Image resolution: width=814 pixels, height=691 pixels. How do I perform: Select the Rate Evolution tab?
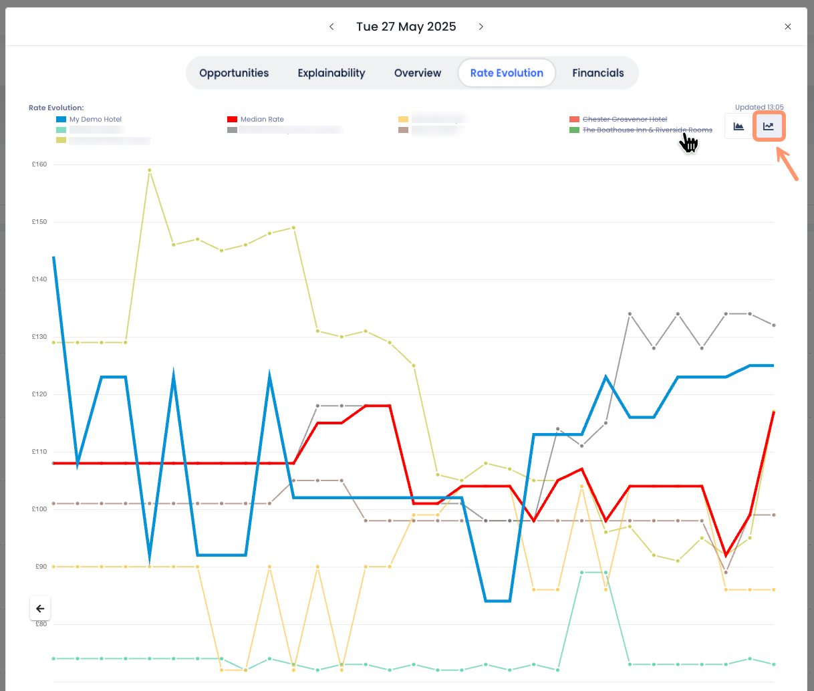[x=507, y=74]
